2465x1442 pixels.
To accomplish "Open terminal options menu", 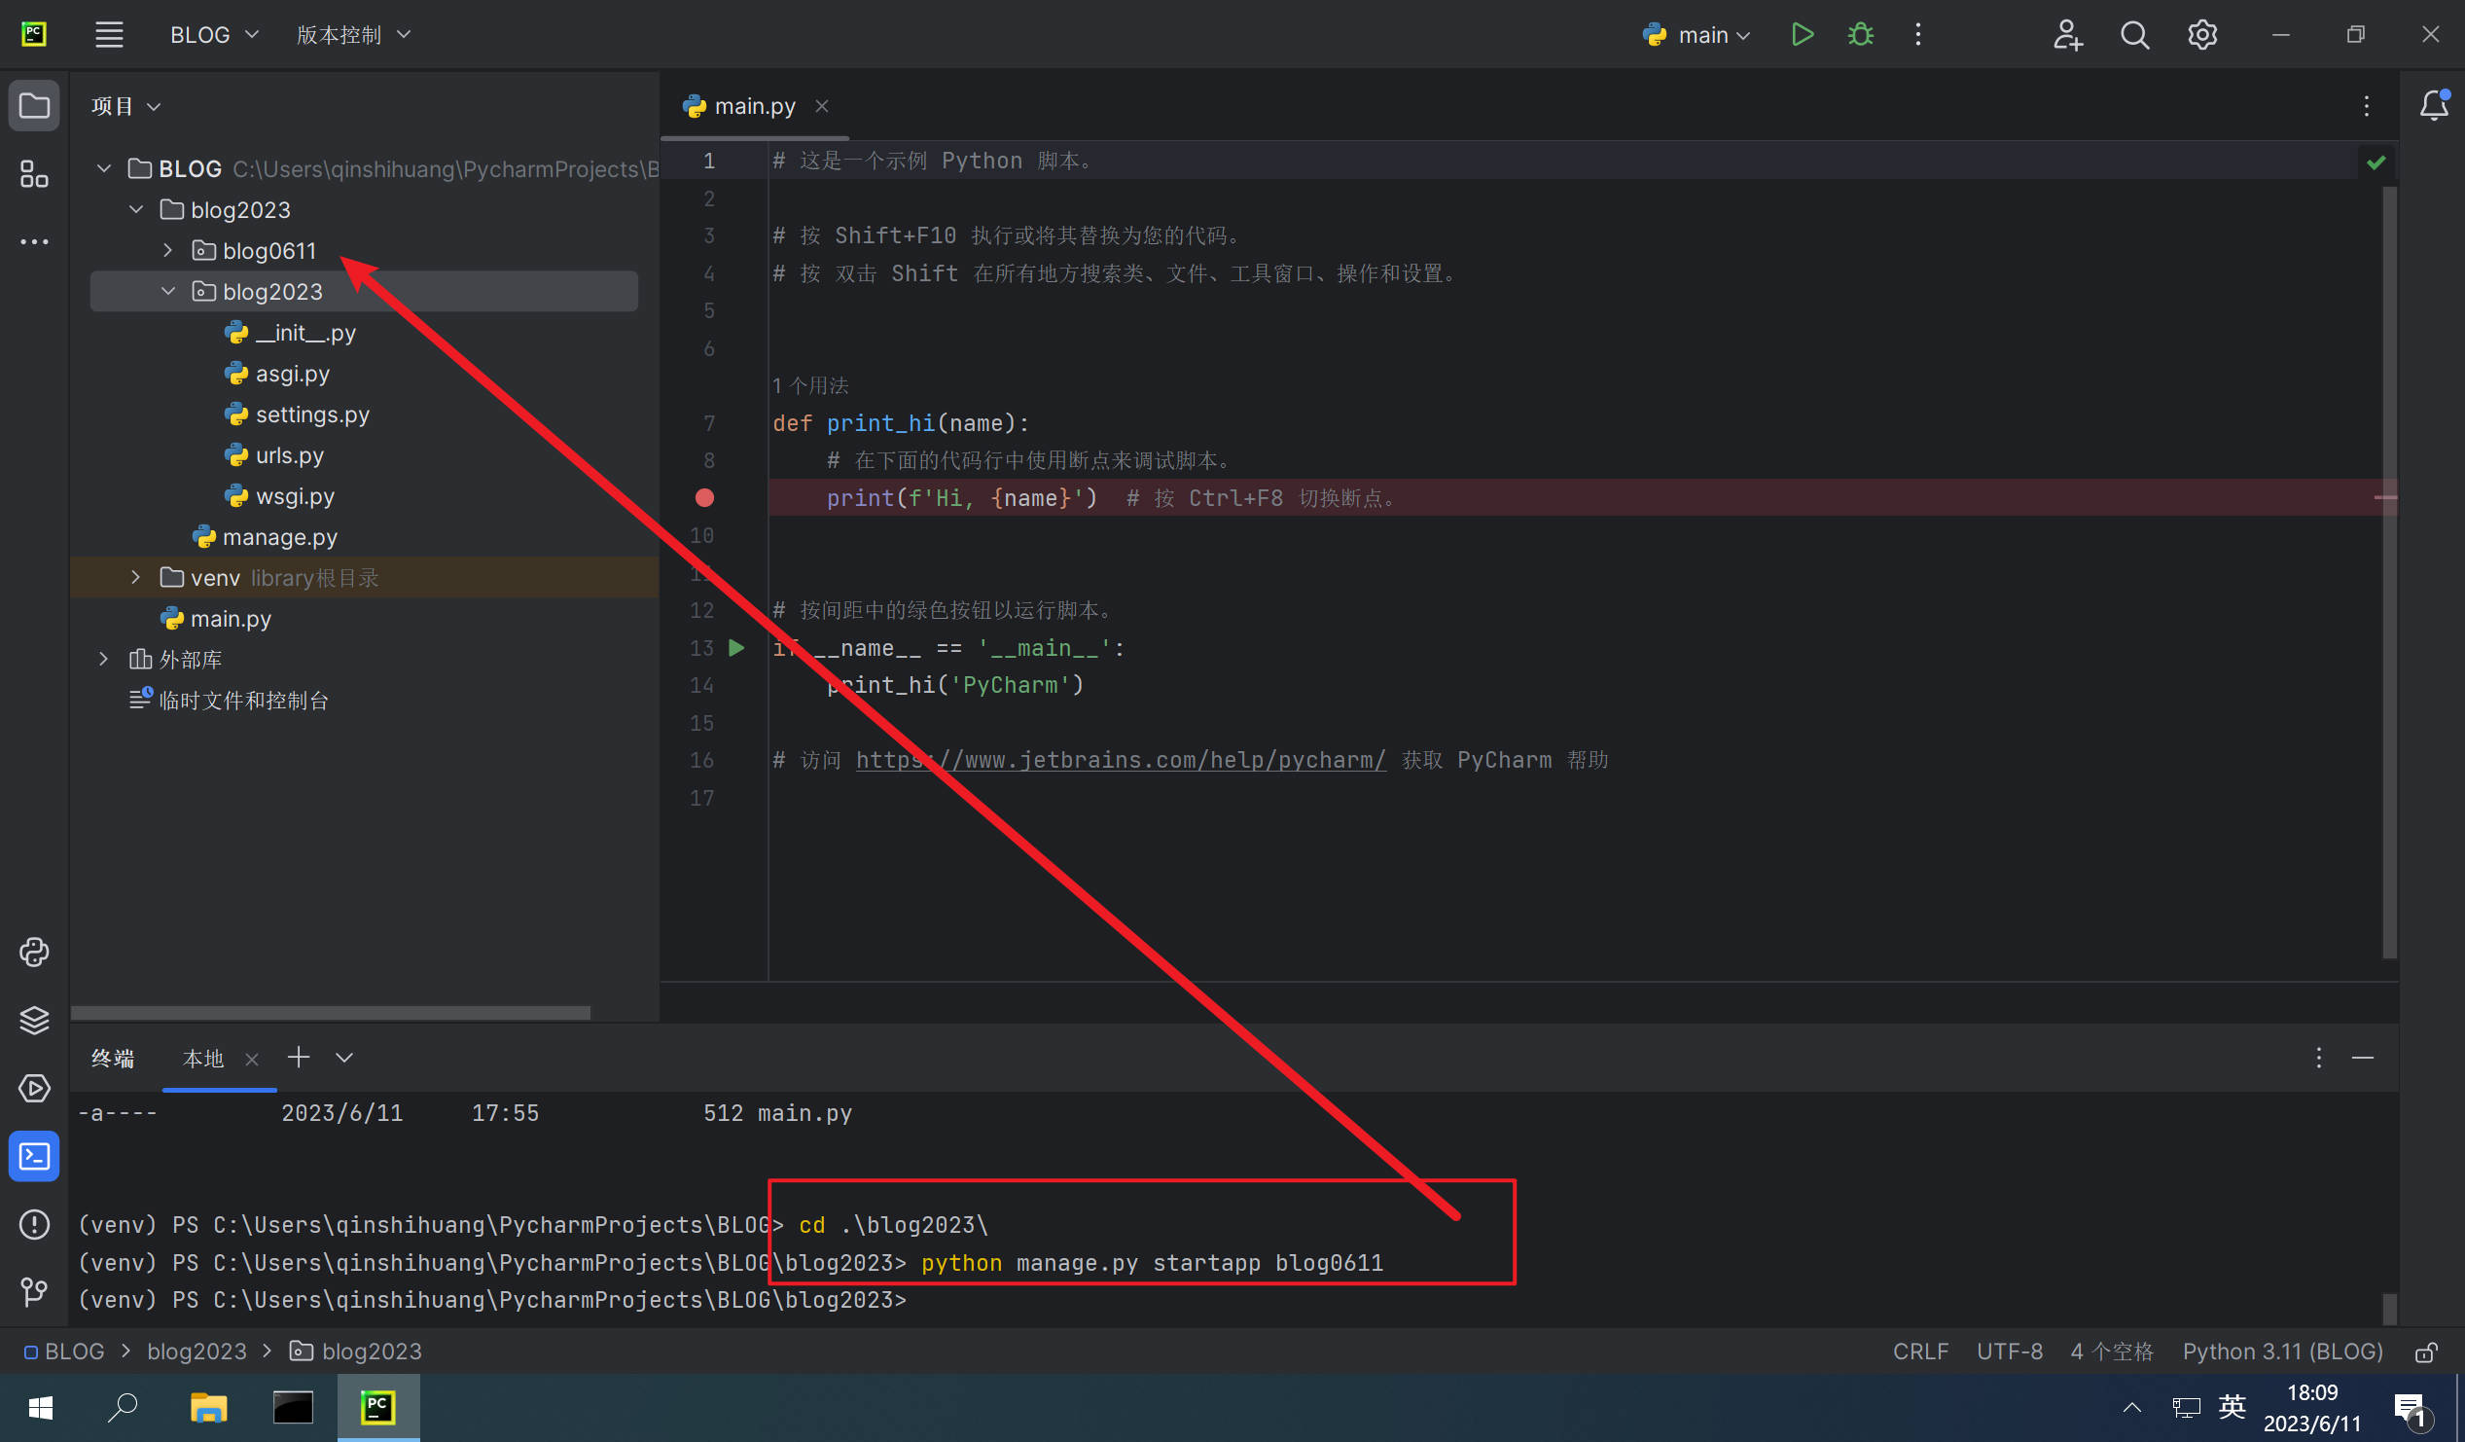I will click(x=2318, y=1058).
